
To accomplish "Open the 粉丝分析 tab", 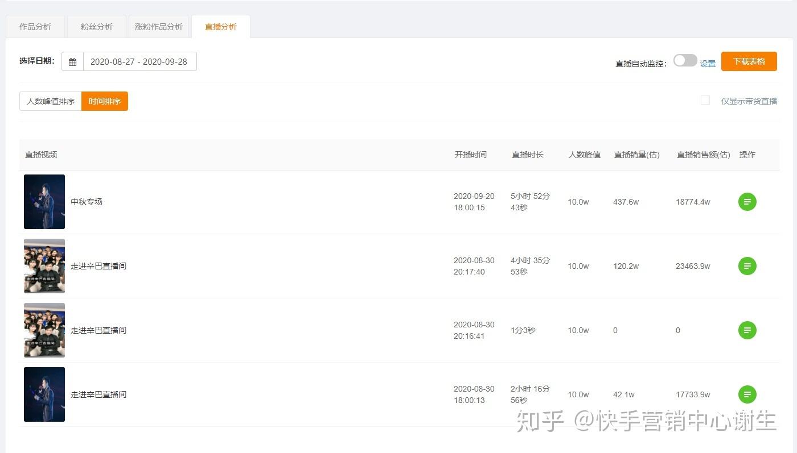I will click(x=97, y=26).
